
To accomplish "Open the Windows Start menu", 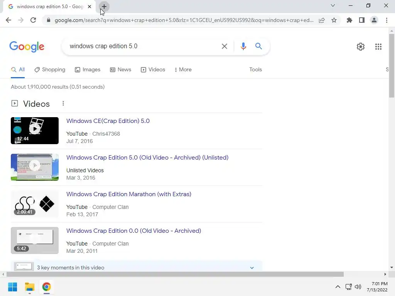I will (x=12, y=287).
